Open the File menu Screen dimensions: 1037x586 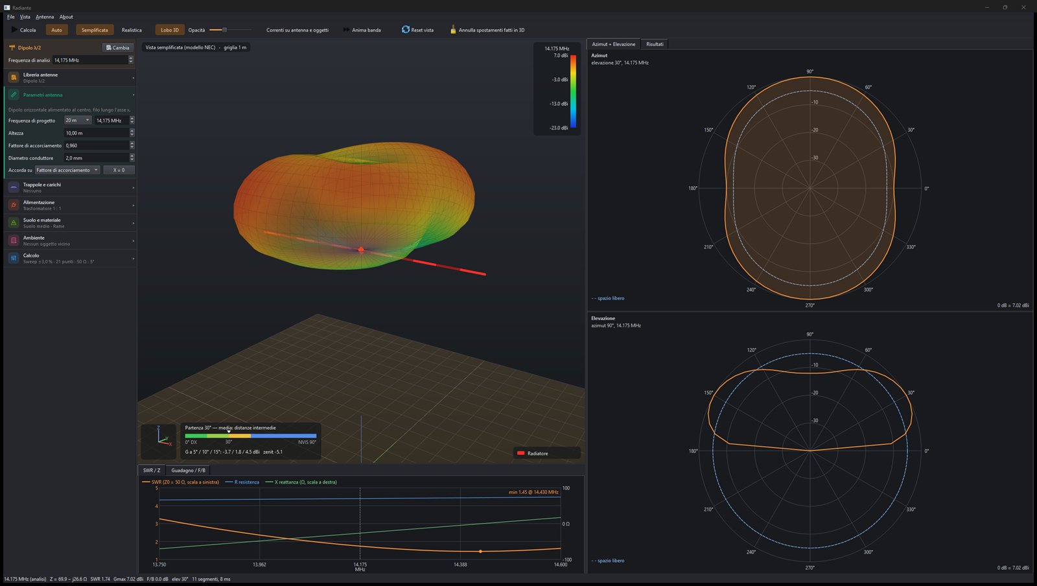pos(11,17)
